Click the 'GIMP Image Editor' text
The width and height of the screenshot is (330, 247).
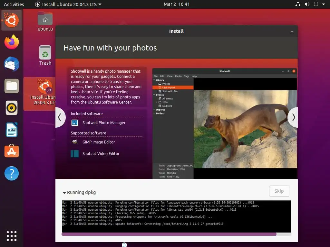point(99,142)
